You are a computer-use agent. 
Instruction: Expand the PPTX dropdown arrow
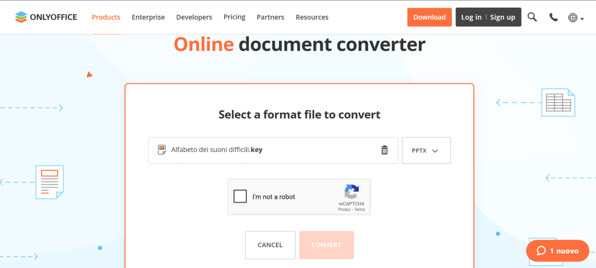click(x=435, y=151)
